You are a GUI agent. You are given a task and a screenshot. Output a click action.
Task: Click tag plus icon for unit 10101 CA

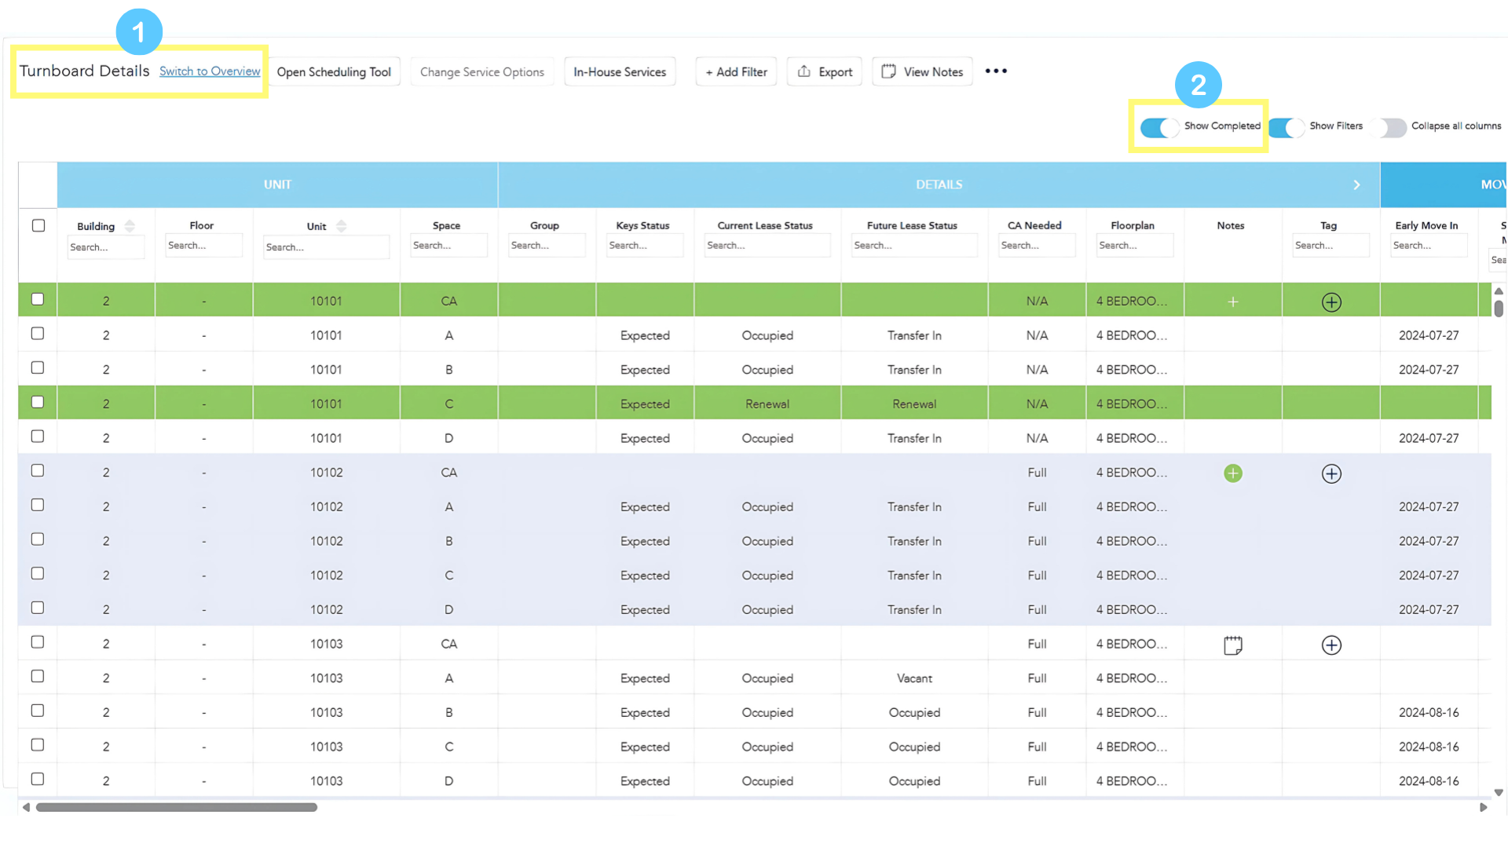1331,302
